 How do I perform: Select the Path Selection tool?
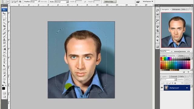[4, 66]
